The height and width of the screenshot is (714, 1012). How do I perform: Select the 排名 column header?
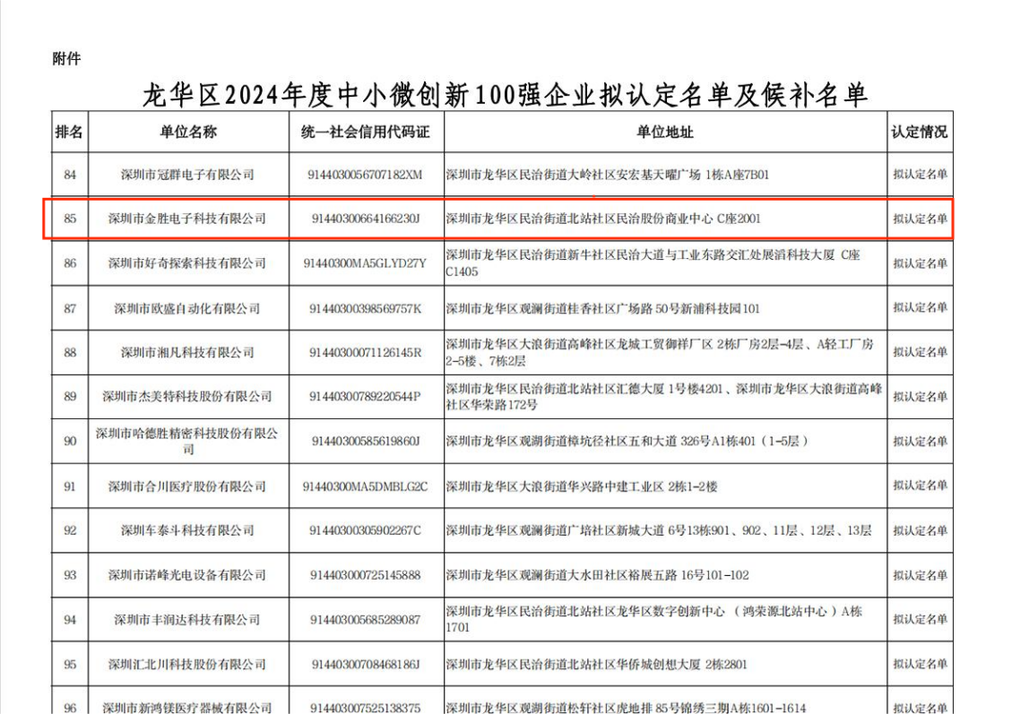pyautogui.click(x=69, y=132)
